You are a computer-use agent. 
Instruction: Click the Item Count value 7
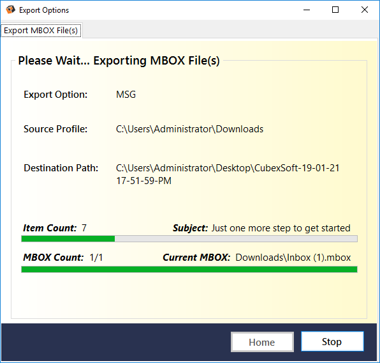point(84,228)
